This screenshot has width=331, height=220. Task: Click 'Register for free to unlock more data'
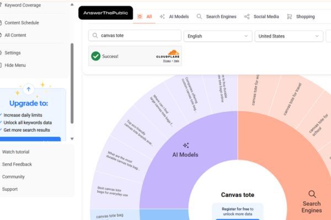pos(238,211)
